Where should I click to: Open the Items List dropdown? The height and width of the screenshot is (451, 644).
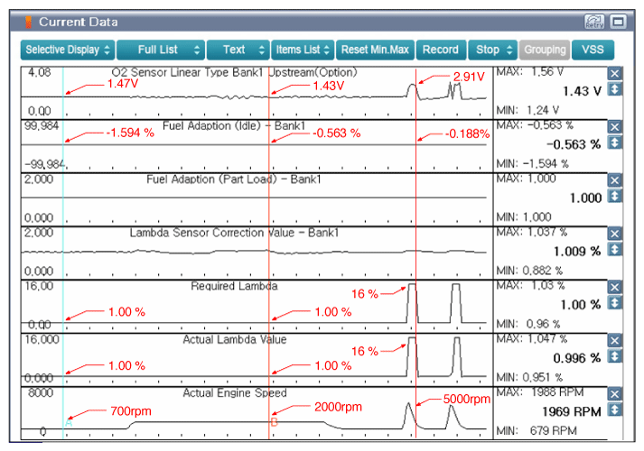pos(303,50)
